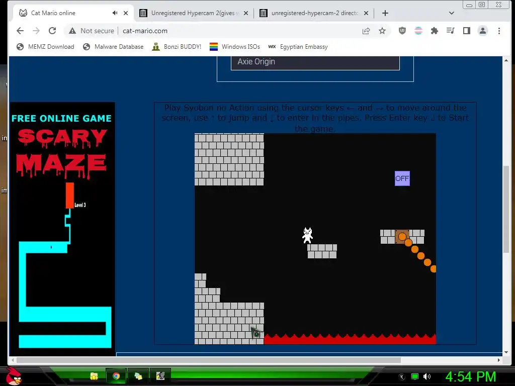The image size is (515, 386).
Task: Open the MEMZ Download bookmark
Action: pyautogui.click(x=45, y=47)
